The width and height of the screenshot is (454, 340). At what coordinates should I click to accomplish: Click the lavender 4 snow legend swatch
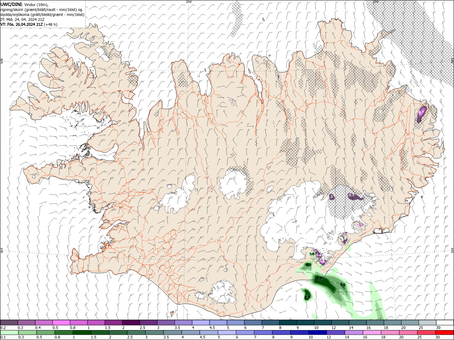[x=200, y=322]
